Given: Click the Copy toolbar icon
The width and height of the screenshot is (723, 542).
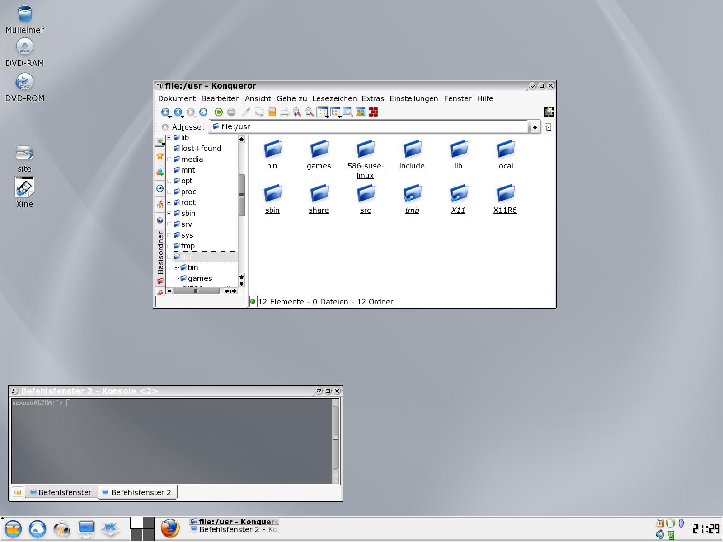Looking at the screenshot, I should [x=259, y=112].
